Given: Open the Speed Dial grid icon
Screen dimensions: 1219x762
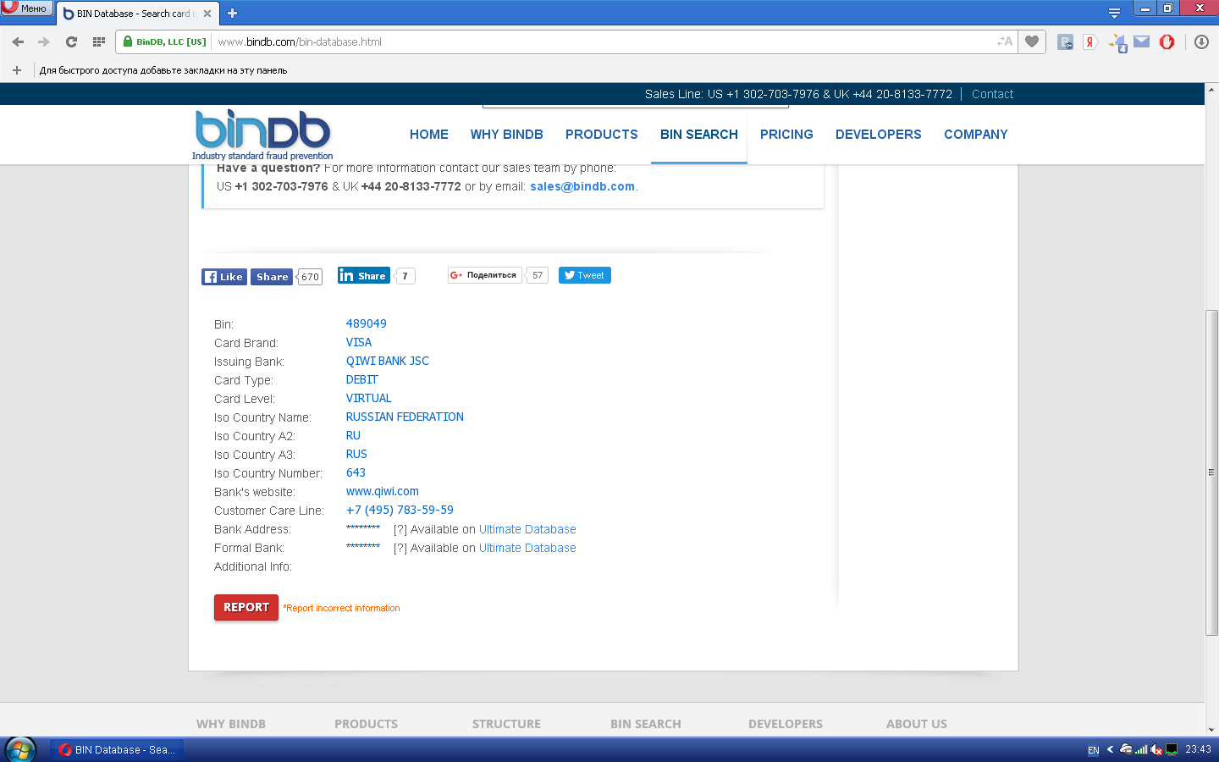Looking at the screenshot, I should tap(99, 41).
